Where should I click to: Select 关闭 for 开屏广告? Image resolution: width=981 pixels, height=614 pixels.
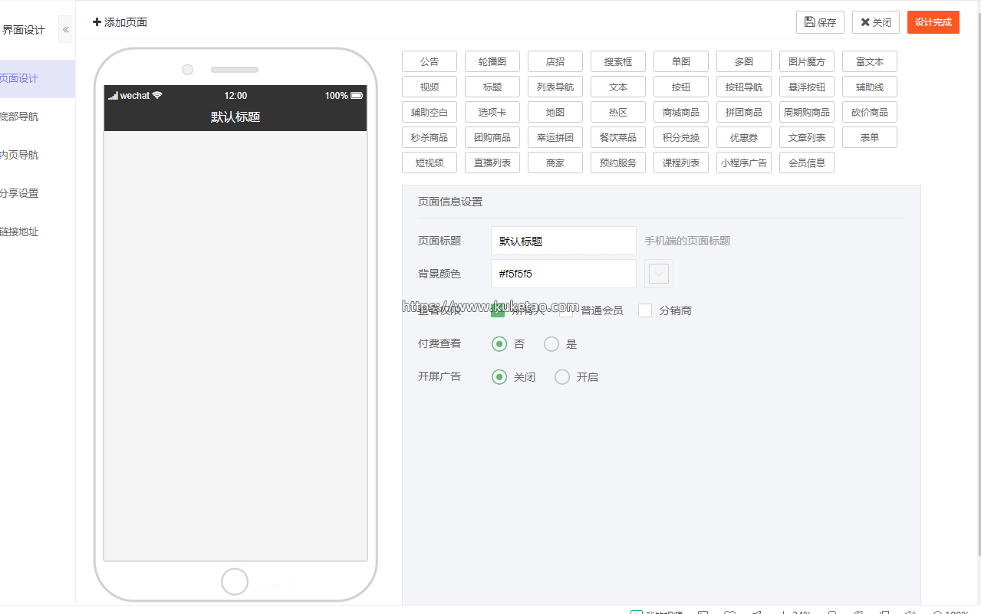[499, 377]
